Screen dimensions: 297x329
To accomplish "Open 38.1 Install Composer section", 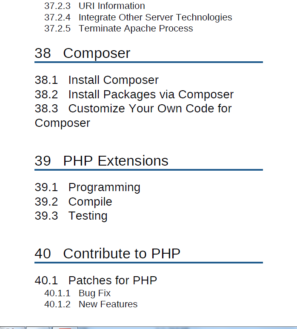I will [x=97, y=80].
